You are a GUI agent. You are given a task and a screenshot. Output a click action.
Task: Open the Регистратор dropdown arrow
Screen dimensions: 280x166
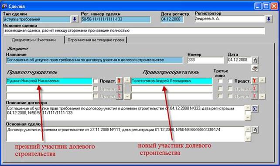click(269, 19)
